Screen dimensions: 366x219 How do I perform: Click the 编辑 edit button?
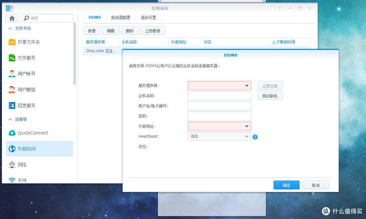[110, 31]
